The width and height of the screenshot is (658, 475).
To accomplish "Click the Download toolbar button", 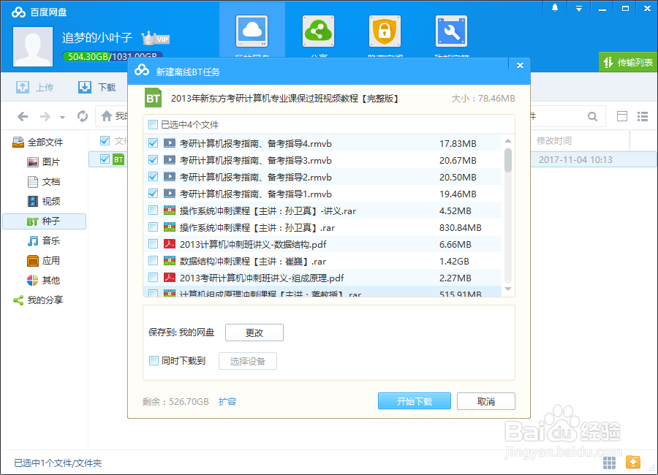I will [97, 87].
